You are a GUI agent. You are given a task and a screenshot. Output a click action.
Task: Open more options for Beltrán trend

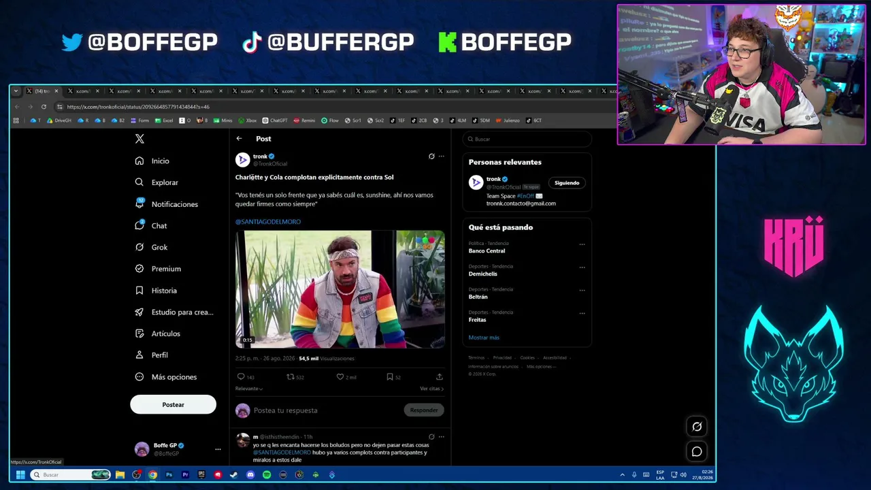pos(582,291)
